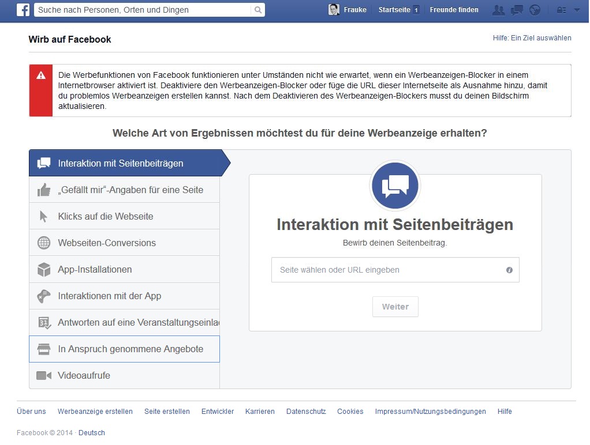
Task: Click the gamepad icon for Interaktionen mit der App
Action: point(44,296)
